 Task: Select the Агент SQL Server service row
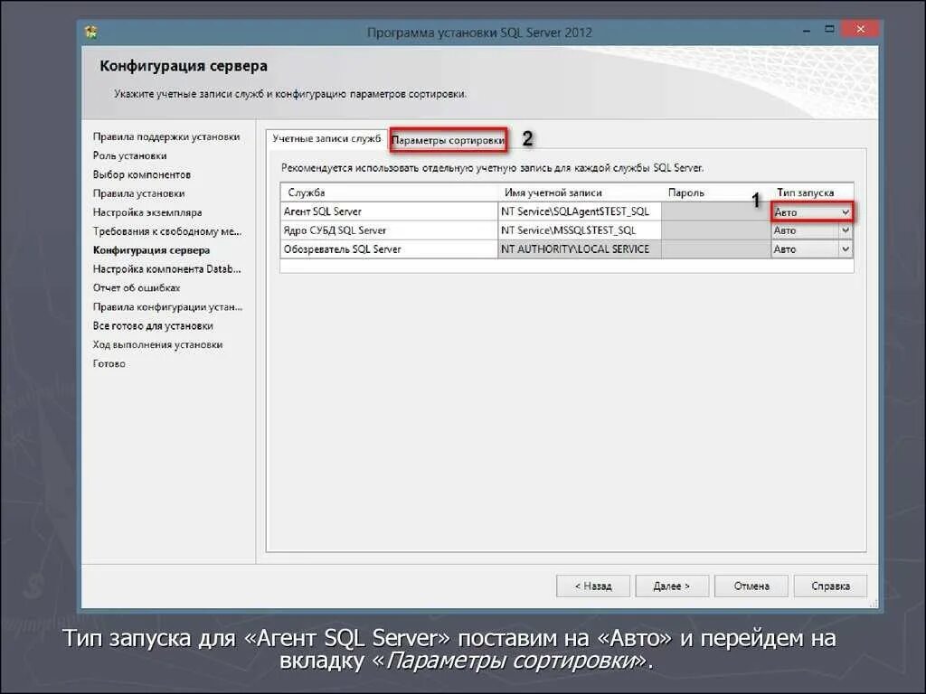pyautogui.click(x=566, y=211)
